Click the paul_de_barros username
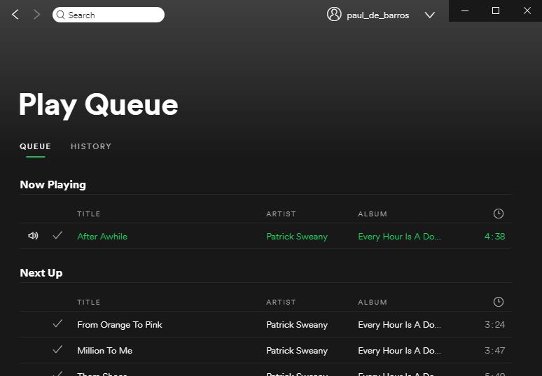The width and height of the screenshot is (542, 376). coord(378,15)
